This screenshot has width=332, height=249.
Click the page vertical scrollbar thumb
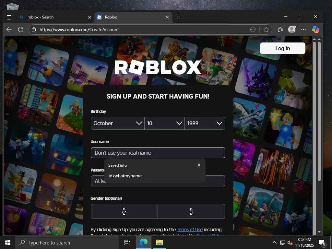click(x=319, y=111)
